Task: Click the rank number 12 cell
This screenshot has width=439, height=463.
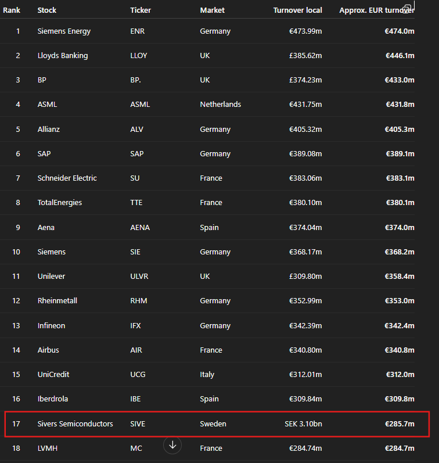Action: point(16,300)
